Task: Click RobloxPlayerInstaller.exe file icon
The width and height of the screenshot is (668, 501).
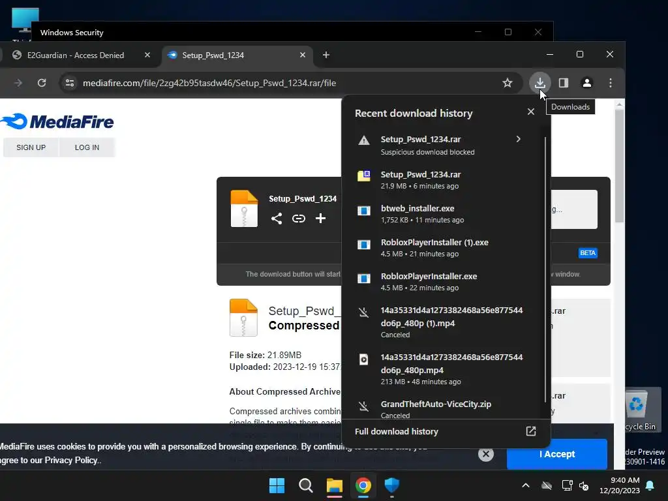Action: [364, 279]
